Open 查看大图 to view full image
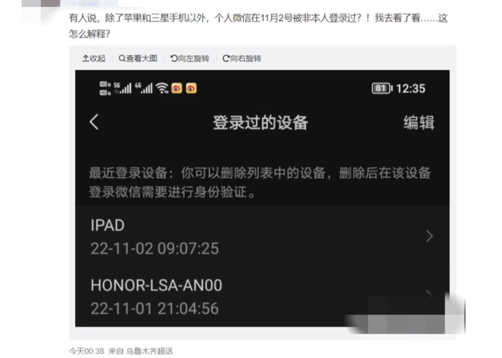 (x=138, y=58)
